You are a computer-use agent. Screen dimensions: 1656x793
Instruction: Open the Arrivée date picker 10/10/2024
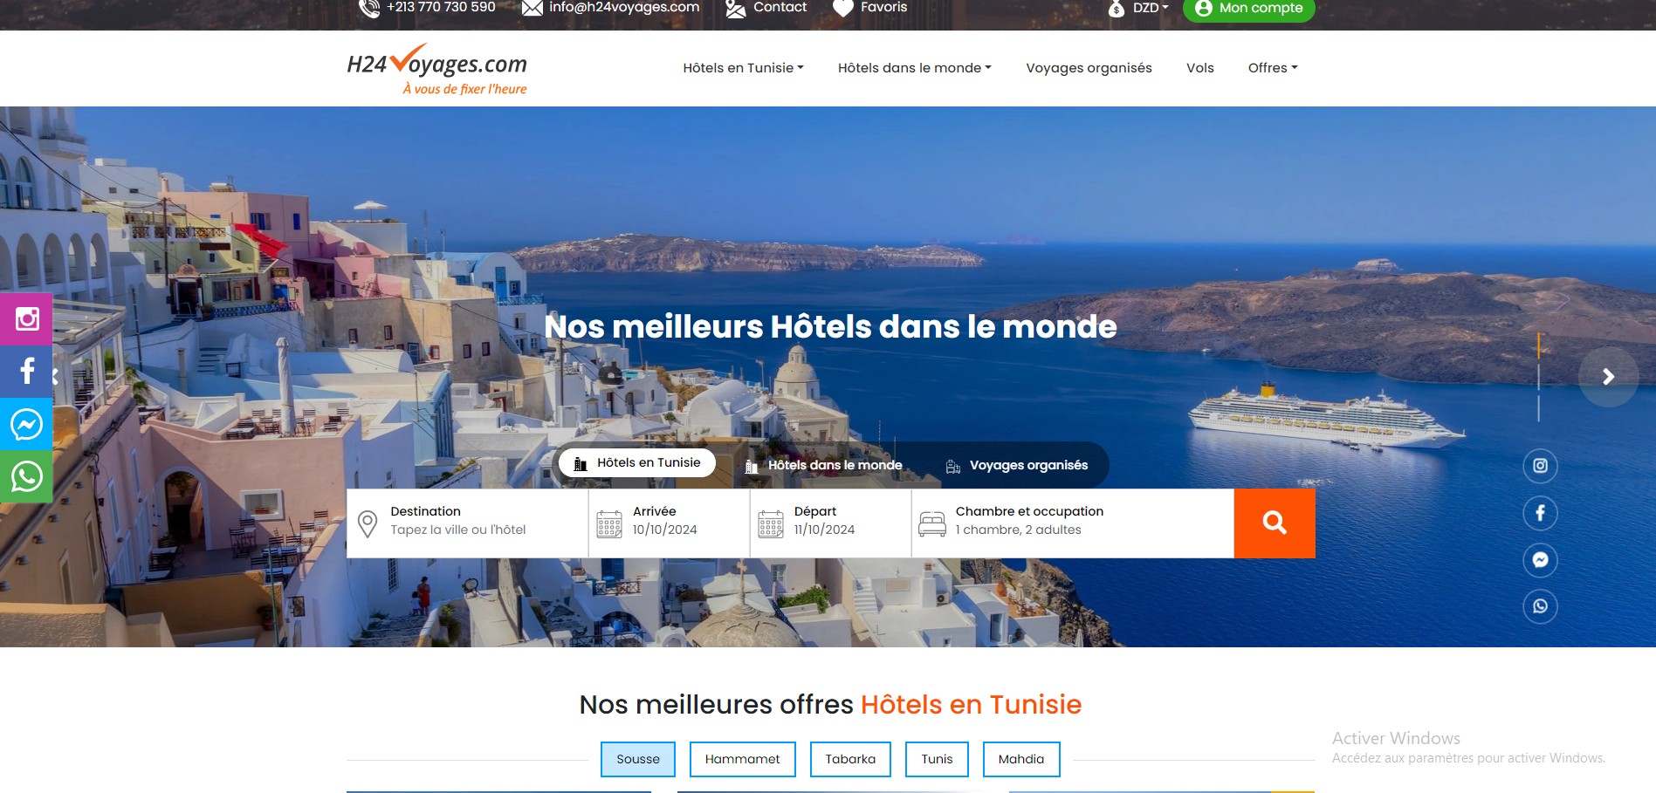coord(669,523)
